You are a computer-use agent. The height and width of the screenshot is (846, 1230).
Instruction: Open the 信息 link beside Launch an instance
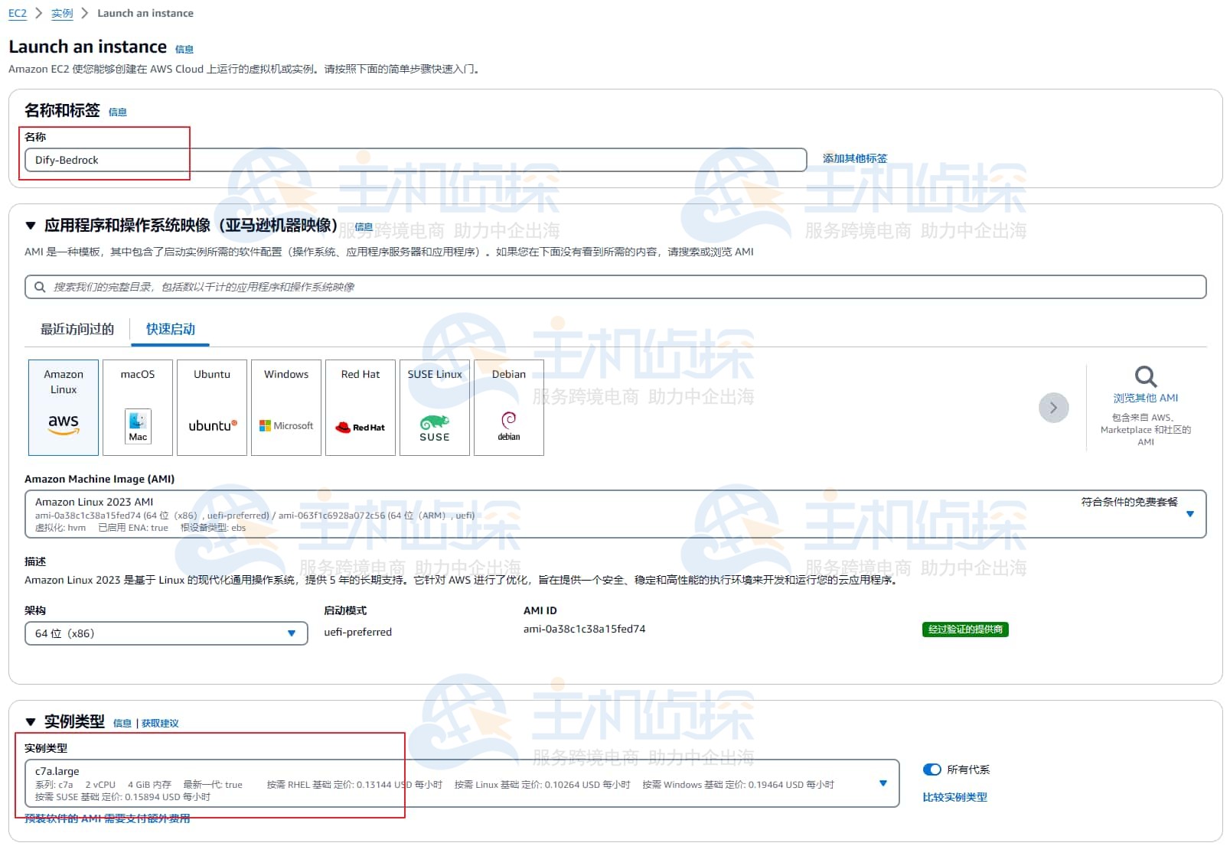(184, 49)
